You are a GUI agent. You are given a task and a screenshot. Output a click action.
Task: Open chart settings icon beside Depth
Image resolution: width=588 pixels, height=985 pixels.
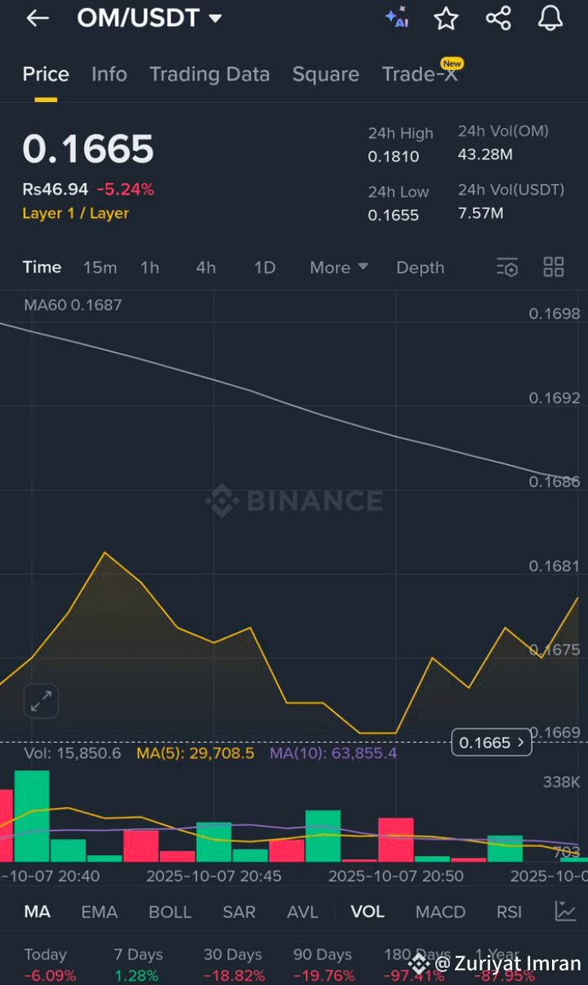507,267
